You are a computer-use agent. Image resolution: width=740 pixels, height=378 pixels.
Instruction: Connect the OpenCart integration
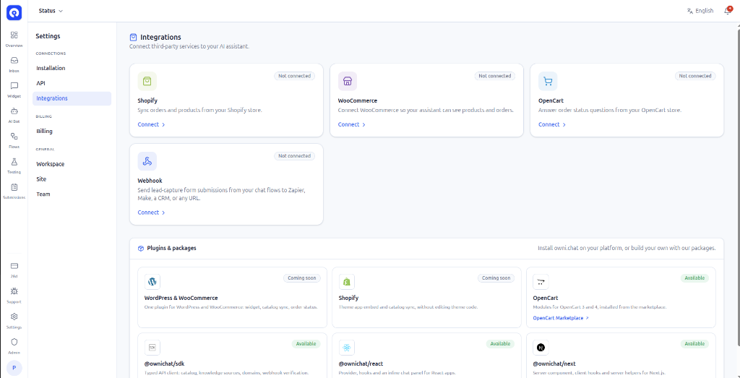pos(552,124)
